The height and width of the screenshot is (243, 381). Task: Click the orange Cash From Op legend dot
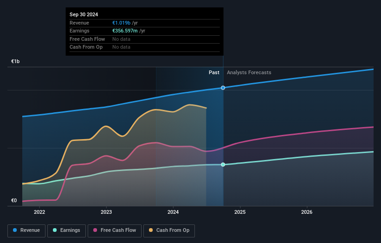(151, 230)
